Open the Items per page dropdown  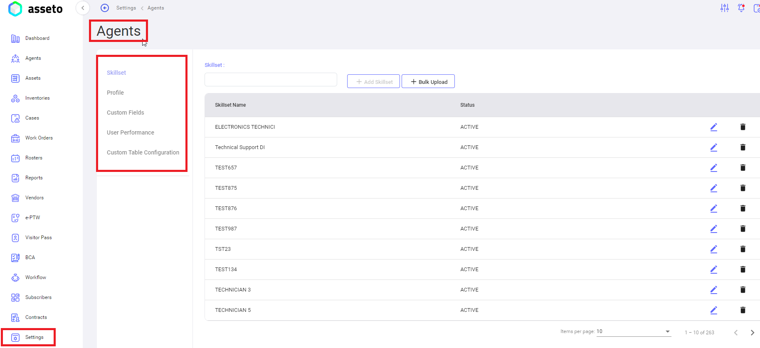[x=634, y=331]
